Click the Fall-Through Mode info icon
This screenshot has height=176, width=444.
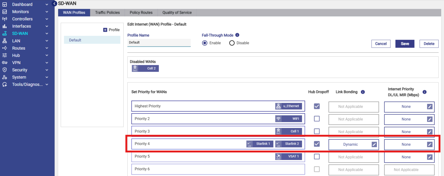(237, 35)
